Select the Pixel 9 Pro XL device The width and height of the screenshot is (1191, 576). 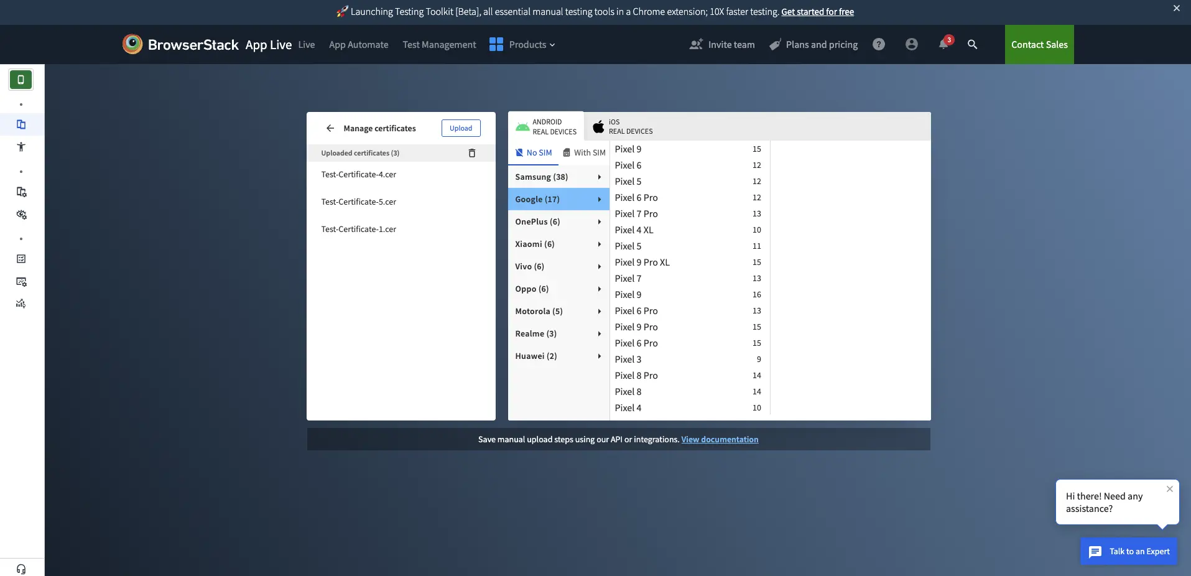(642, 262)
